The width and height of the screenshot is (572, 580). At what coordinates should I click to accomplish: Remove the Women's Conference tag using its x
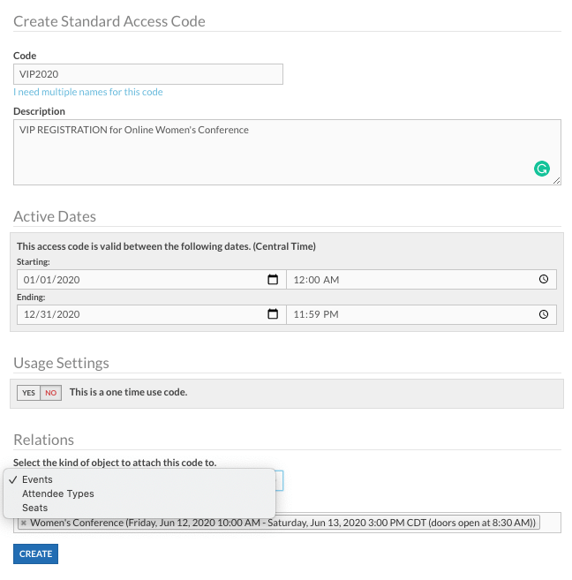(24, 523)
